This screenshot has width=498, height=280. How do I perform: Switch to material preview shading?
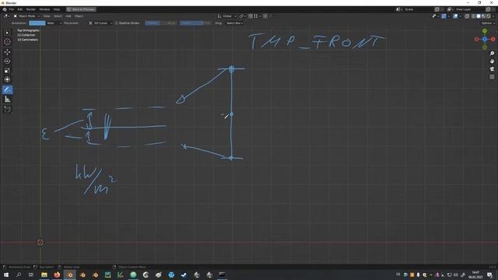click(483, 16)
